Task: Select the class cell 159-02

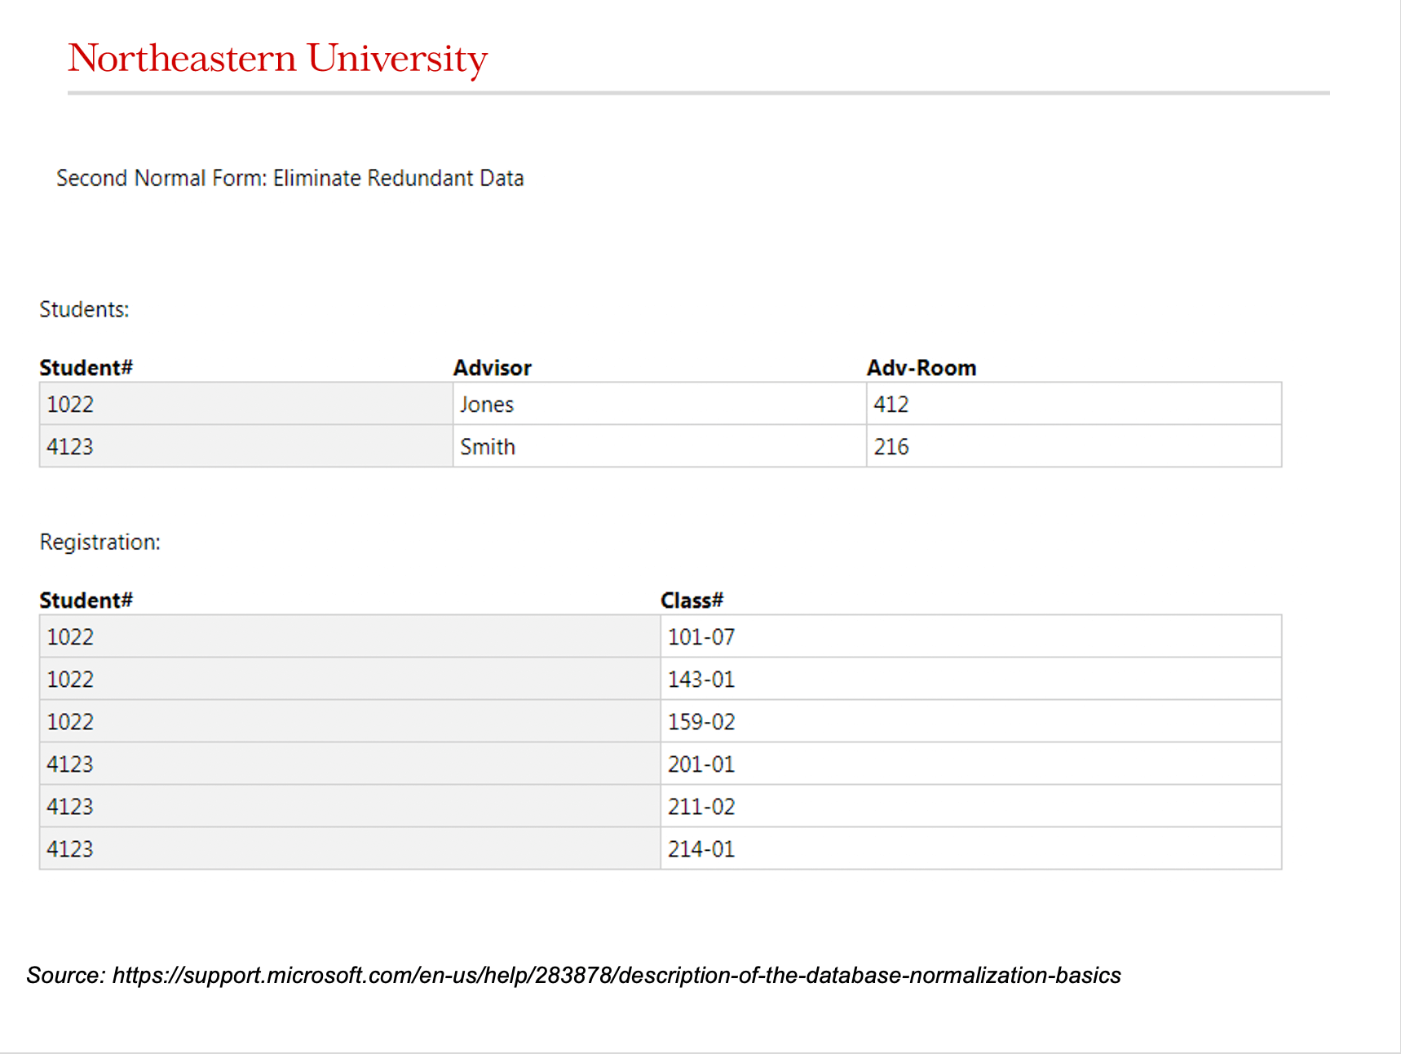Action: [x=971, y=721]
